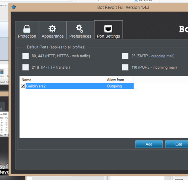This screenshot has height=180, width=188.
Task: Select the GuildWars2 row in the list
Action: [79, 86]
